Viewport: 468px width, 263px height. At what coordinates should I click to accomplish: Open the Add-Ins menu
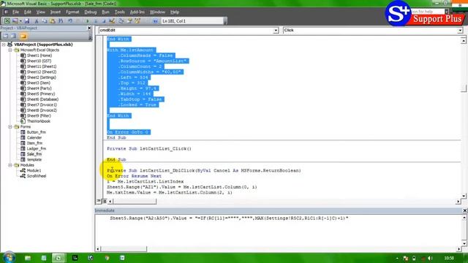[137, 12]
